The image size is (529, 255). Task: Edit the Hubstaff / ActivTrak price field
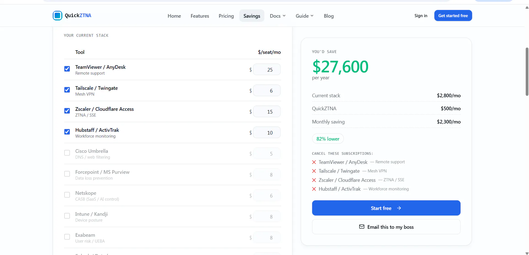point(267,133)
